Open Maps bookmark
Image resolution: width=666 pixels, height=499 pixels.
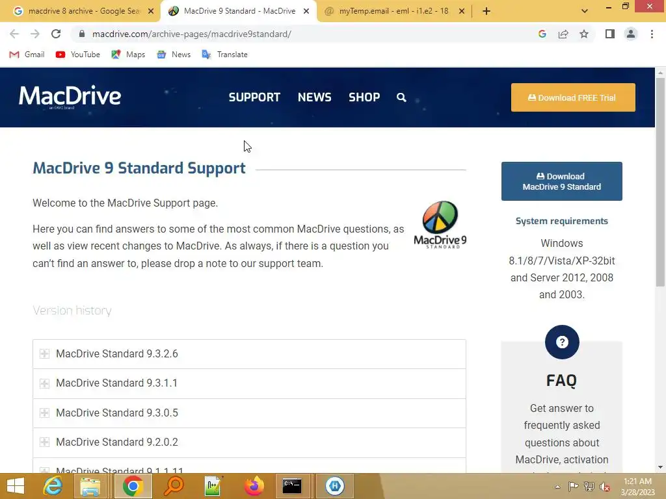pos(128,55)
